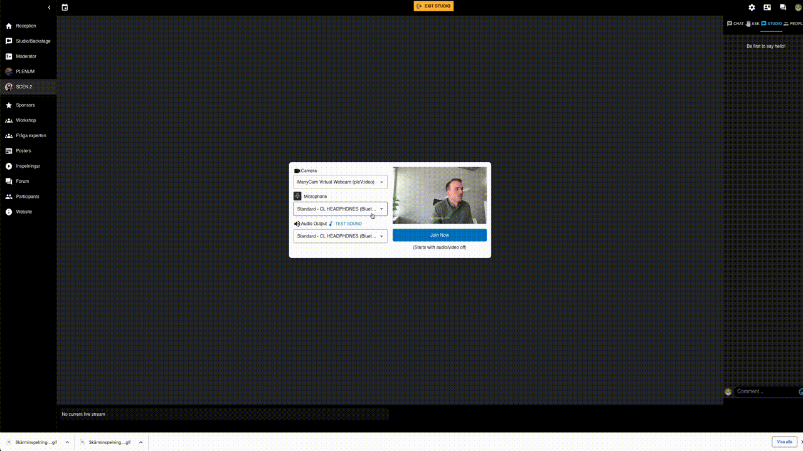Click '(Starts with audio/video off)' note

pyautogui.click(x=440, y=247)
